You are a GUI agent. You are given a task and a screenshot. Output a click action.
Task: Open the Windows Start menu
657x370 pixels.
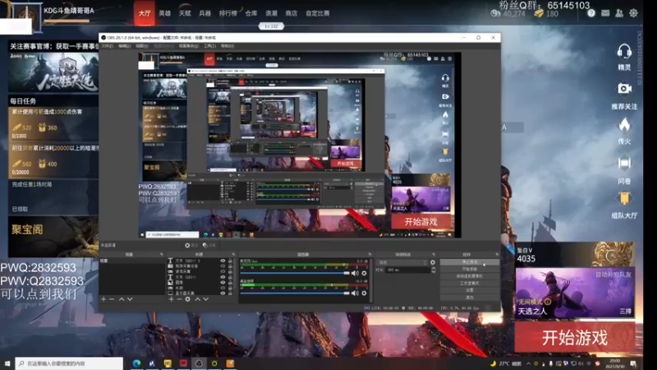click(7, 363)
